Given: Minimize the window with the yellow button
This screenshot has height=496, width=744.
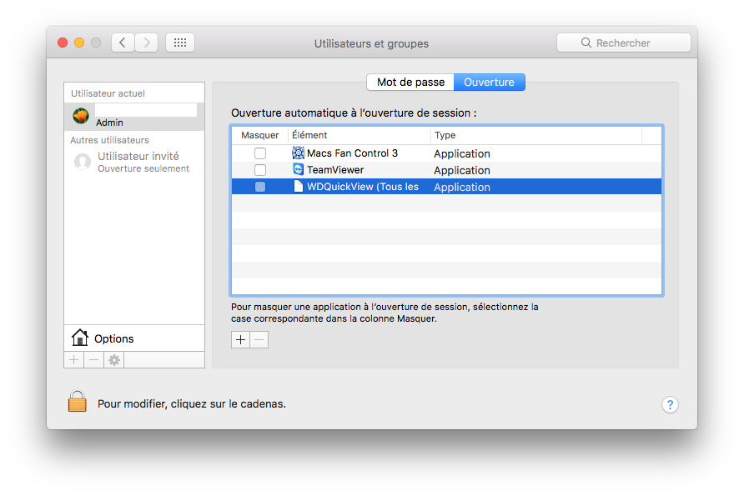Looking at the screenshot, I should tap(79, 43).
